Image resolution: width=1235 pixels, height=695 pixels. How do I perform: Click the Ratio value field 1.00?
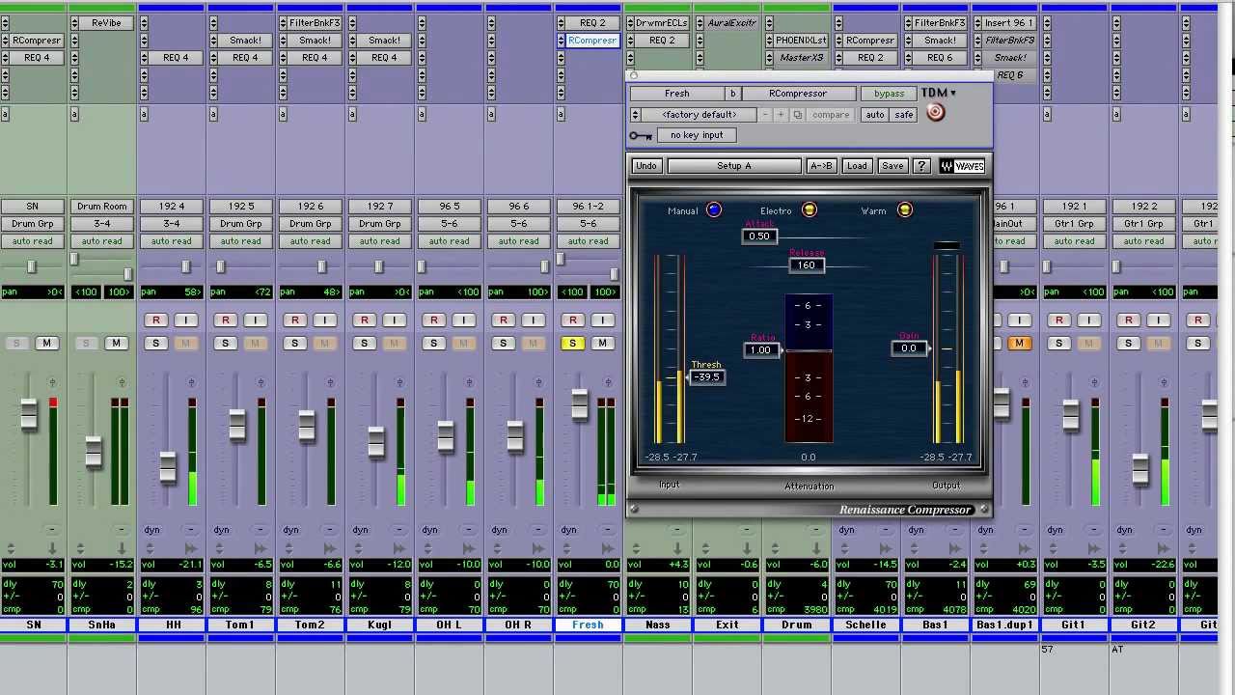point(761,350)
